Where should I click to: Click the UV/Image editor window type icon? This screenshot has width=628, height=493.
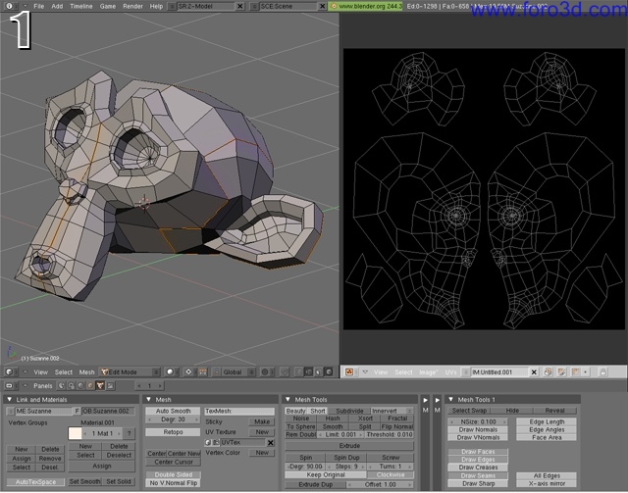349,372
